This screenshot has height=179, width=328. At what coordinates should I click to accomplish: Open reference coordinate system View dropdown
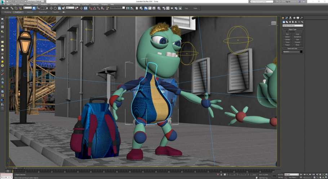point(70,8)
